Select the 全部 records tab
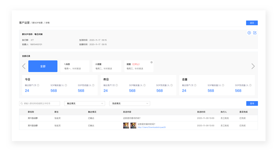Screen dimensions: 277x150 coord(43,66)
